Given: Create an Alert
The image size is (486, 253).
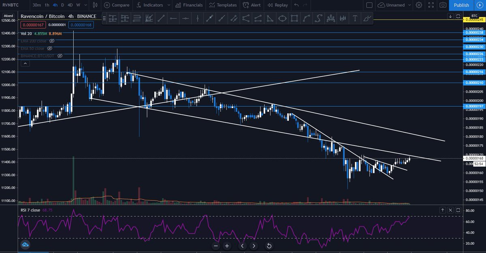Looking at the screenshot, I should tap(252, 5).
